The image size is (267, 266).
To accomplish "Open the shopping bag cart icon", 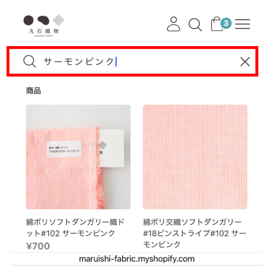I will pos(216,24).
